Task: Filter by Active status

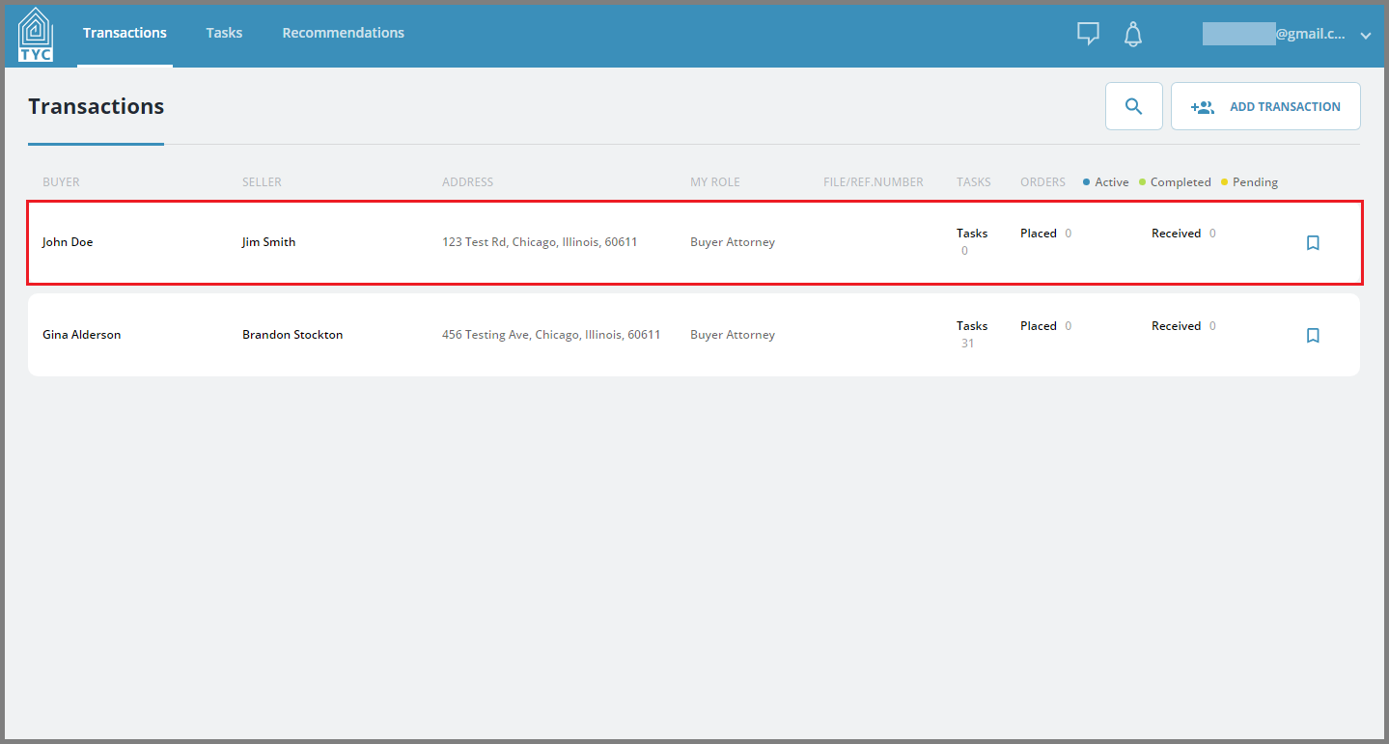Action: 1104,181
